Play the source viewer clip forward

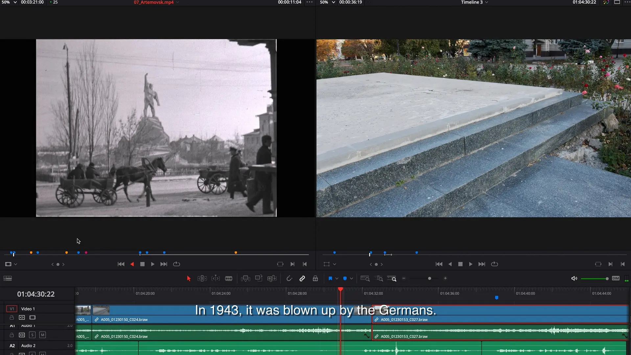pos(152,264)
